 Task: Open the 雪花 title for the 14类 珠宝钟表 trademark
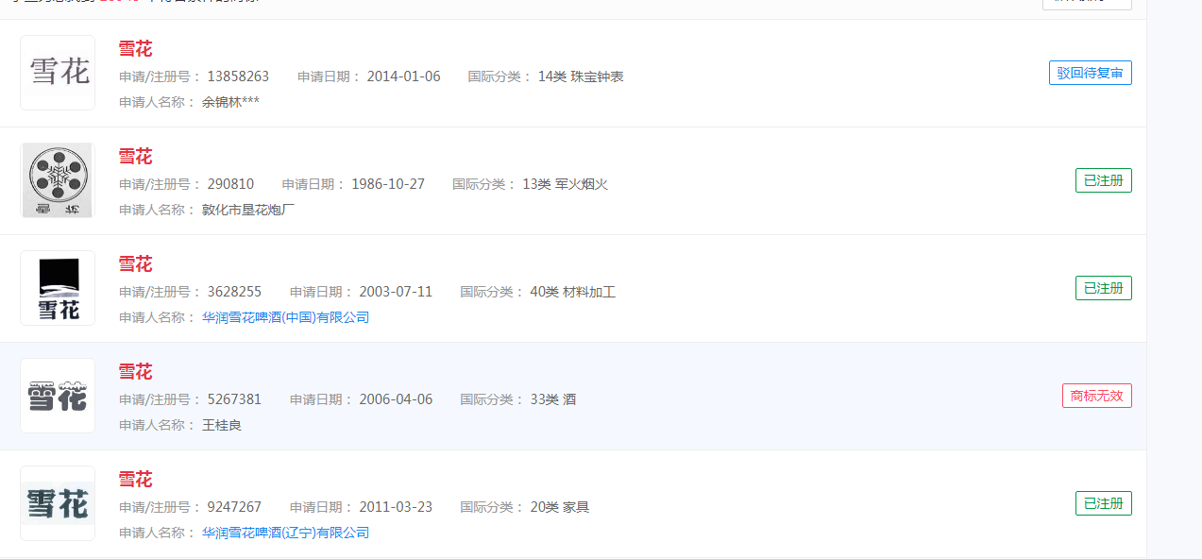coord(135,49)
